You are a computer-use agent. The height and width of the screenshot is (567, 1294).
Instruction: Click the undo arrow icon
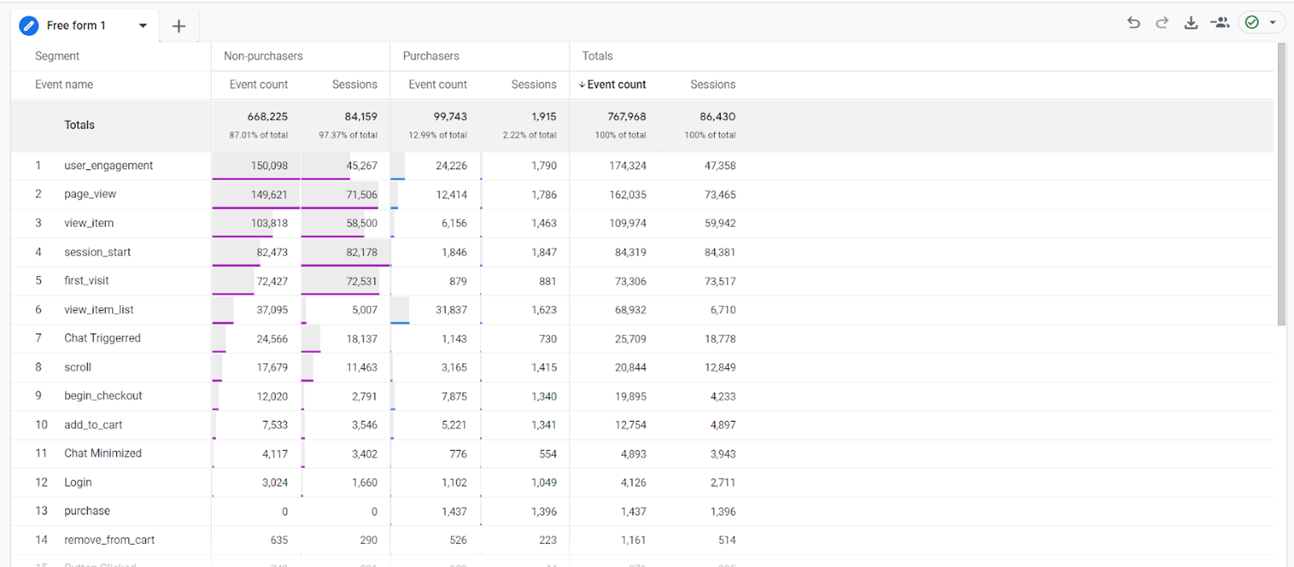pos(1133,23)
